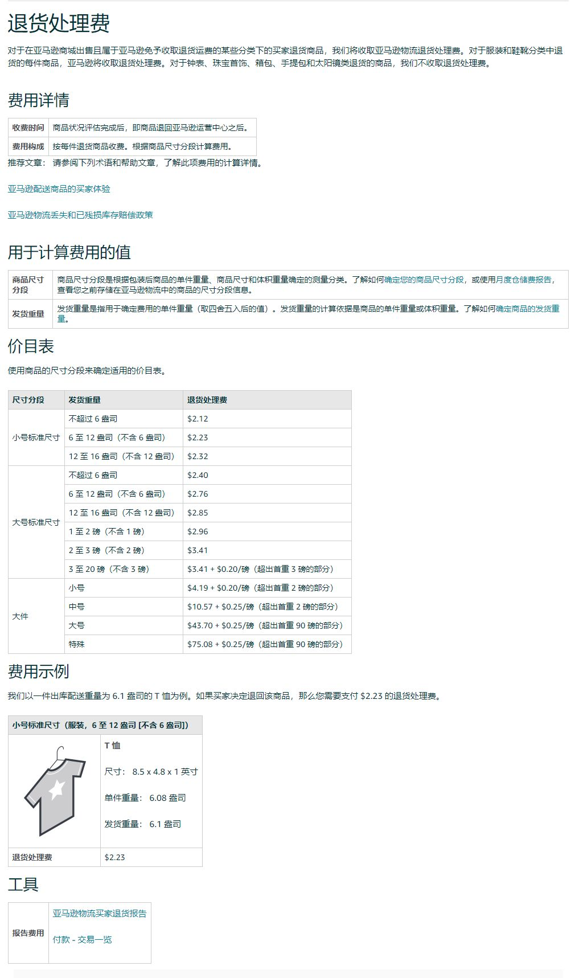This screenshot has height=978, width=575.
Task: Click the T 恤 product name
Action: tap(112, 746)
